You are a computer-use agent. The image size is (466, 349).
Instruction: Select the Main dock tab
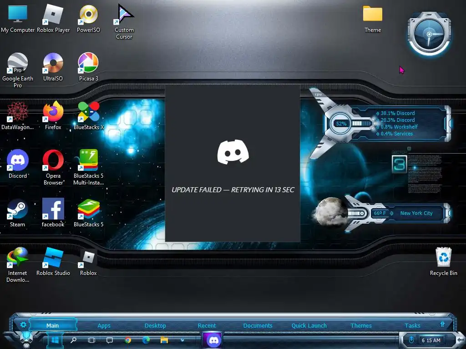pyautogui.click(x=53, y=325)
